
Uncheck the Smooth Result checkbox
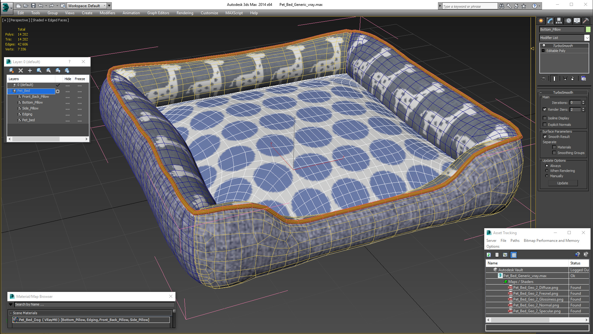[545, 137]
